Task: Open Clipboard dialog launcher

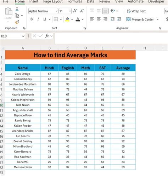Action: pos(24,28)
